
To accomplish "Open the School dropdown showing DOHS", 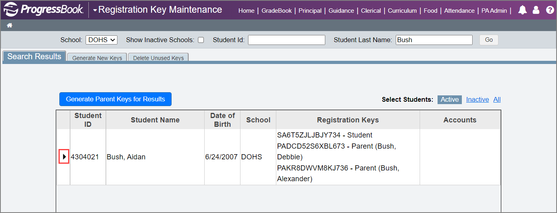I will coord(102,40).
